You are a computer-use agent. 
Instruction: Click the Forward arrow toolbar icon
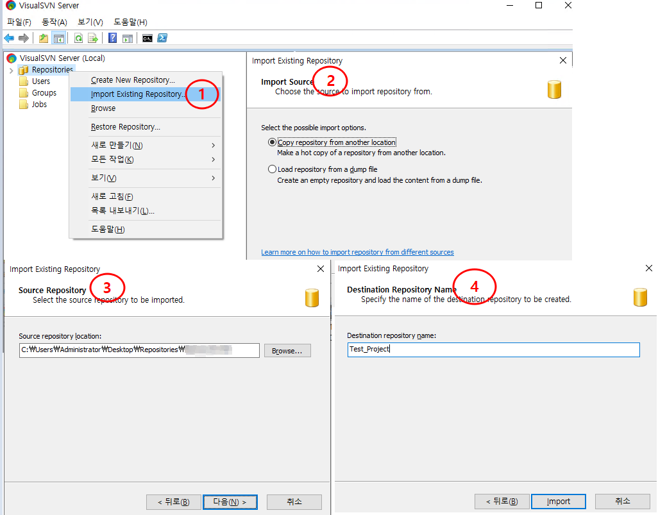click(x=24, y=38)
